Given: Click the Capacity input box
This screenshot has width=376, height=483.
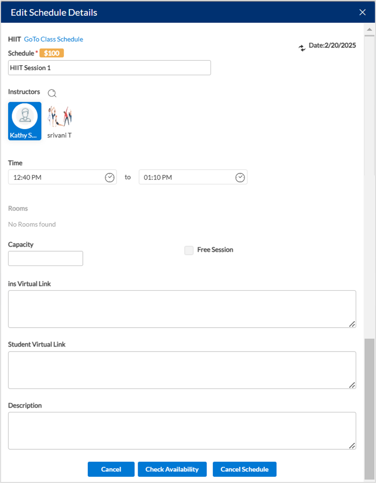Looking at the screenshot, I should click(45, 258).
